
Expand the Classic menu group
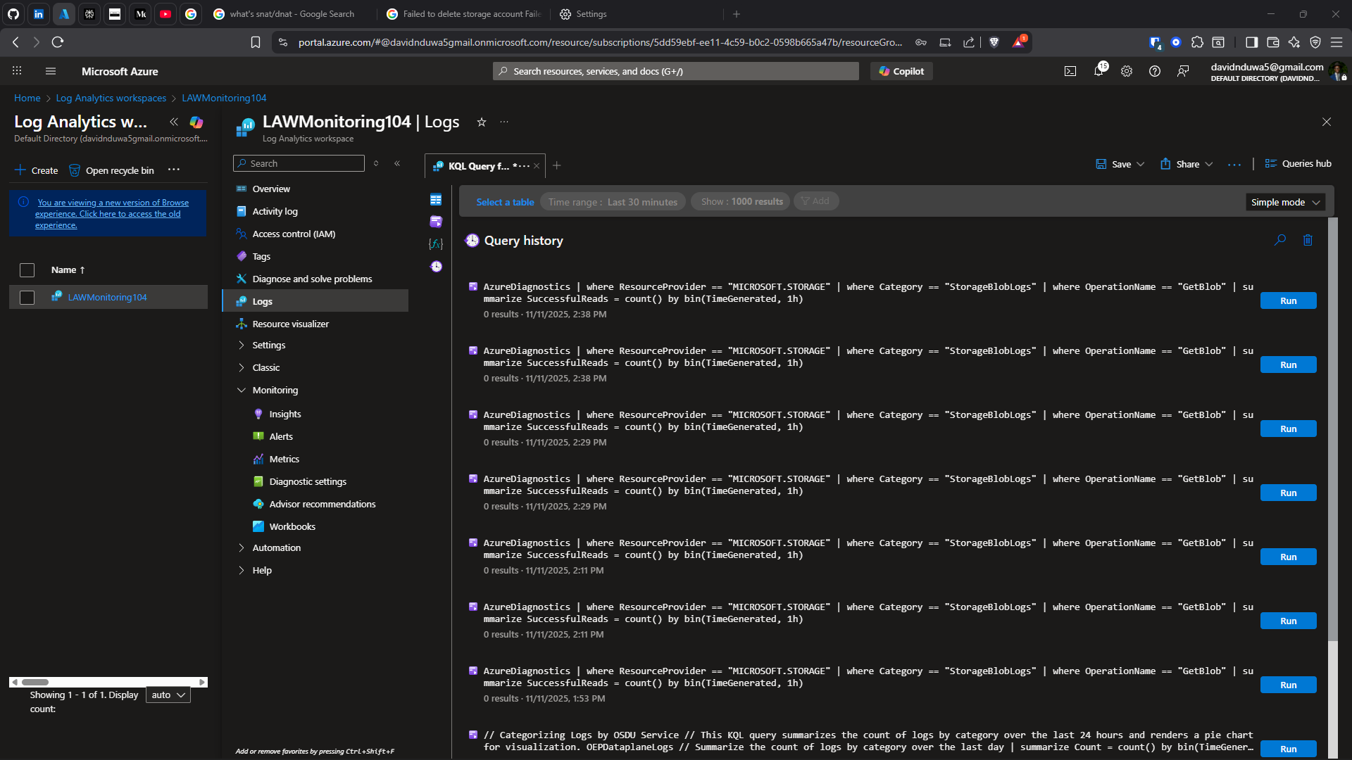point(242,367)
